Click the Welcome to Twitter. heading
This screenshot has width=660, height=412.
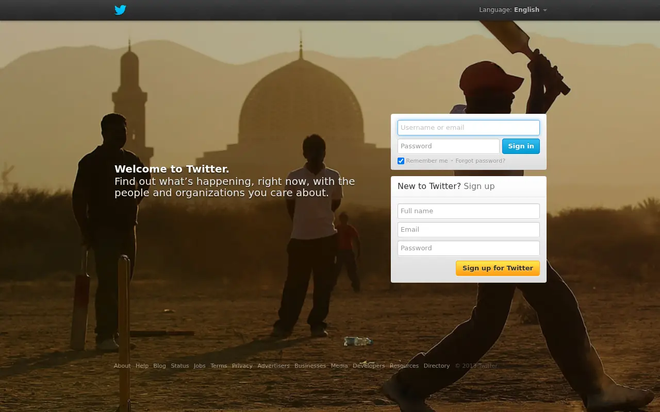(172, 169)
